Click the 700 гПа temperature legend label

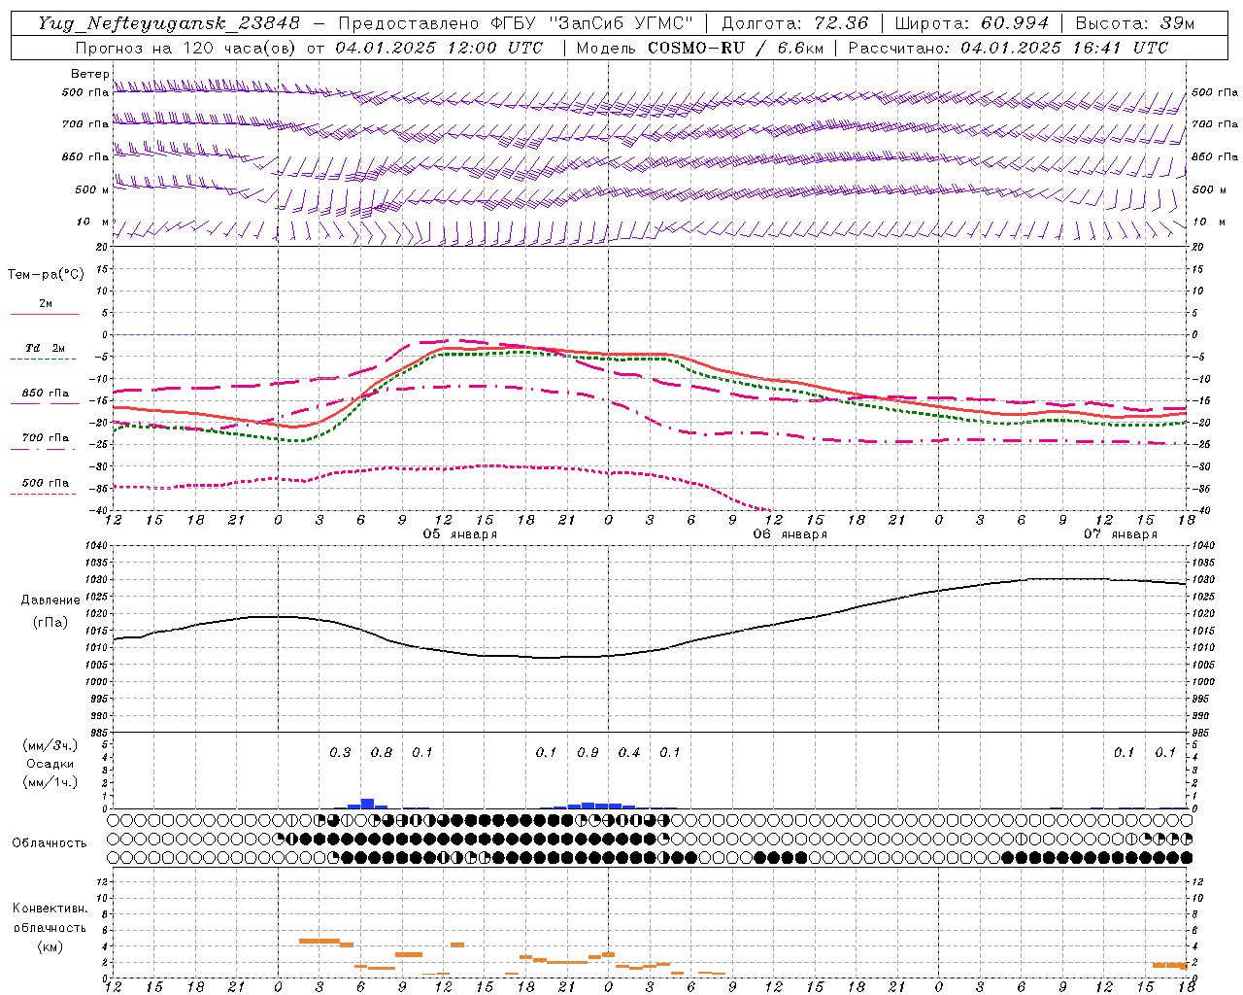[x=46, y=437]
